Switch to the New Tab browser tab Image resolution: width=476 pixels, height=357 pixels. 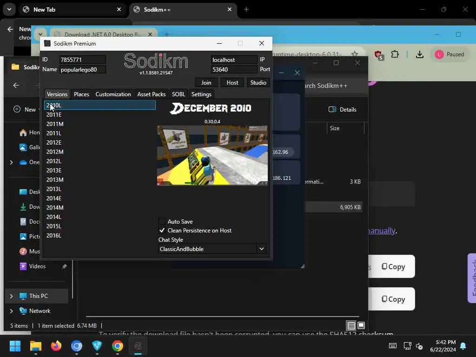coord(72,9)
